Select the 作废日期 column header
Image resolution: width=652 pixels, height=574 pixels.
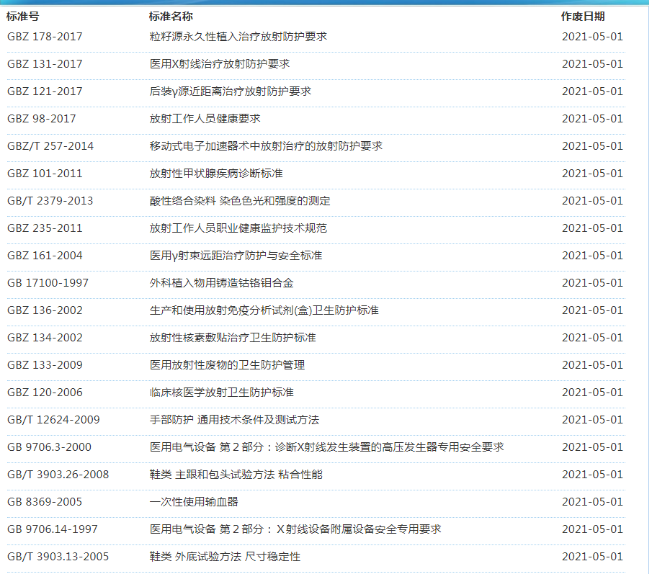583,17
